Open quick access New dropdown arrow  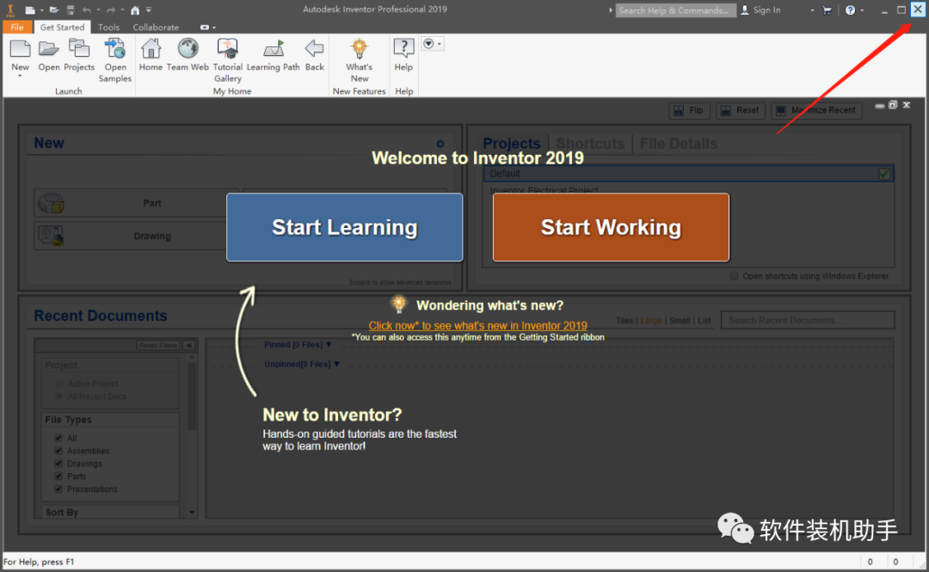pos(42,10)
